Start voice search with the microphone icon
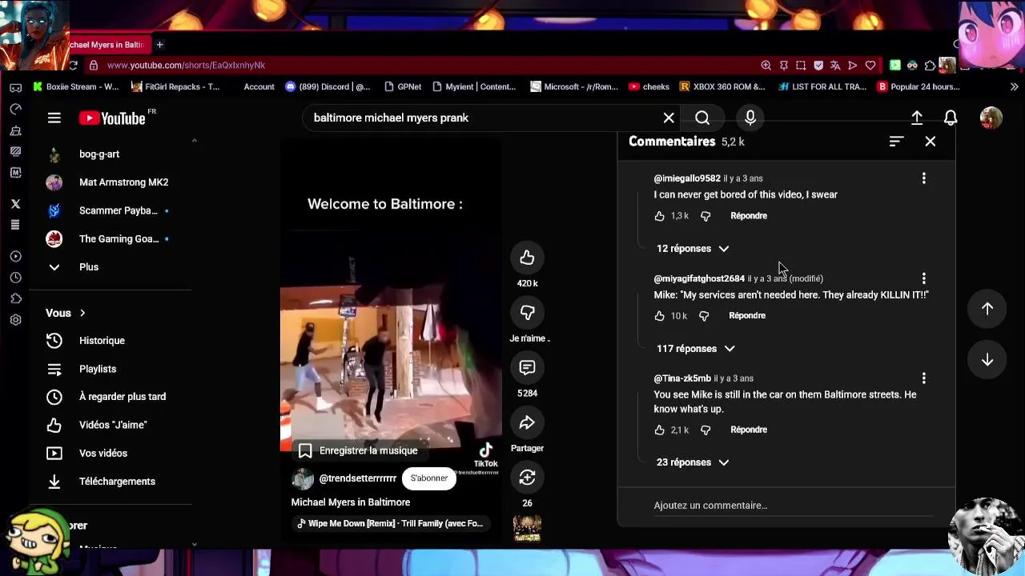The height and width of the screenshot is (576, 1025). click(750, 118)
